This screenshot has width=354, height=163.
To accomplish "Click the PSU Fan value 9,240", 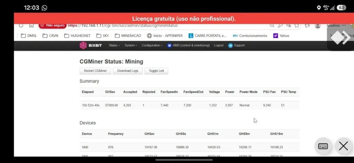I will 267,105.
